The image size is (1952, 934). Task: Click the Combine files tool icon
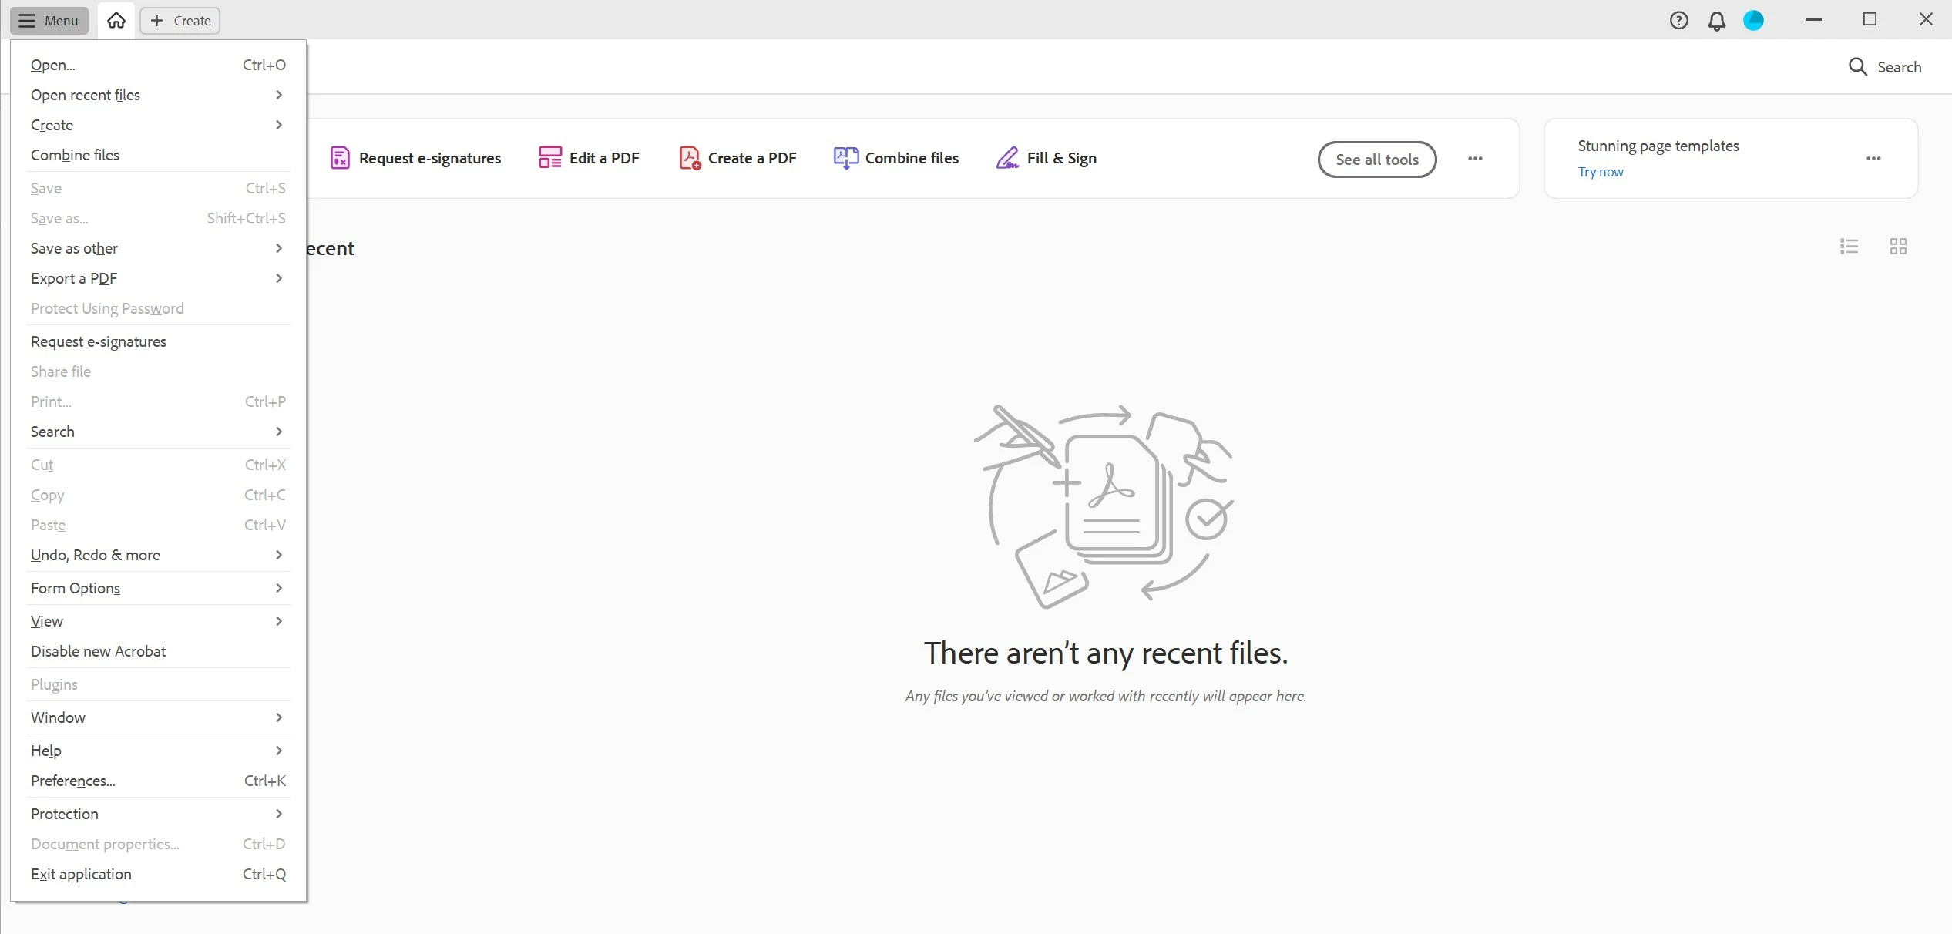click(845, 158)
